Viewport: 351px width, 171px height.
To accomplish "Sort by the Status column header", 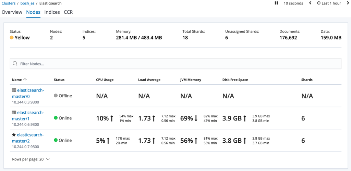I will 59,80.
